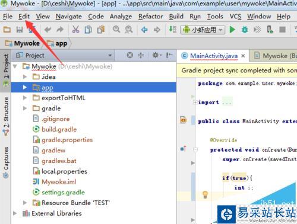
Task: Click the override gutter icon beside onCreate
Action: tap(184, 149)
